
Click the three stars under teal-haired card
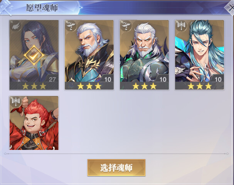(200, 86)
